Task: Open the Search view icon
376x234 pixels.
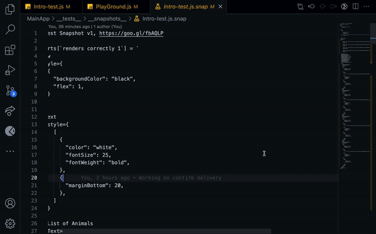Action: tap(10, 29)
